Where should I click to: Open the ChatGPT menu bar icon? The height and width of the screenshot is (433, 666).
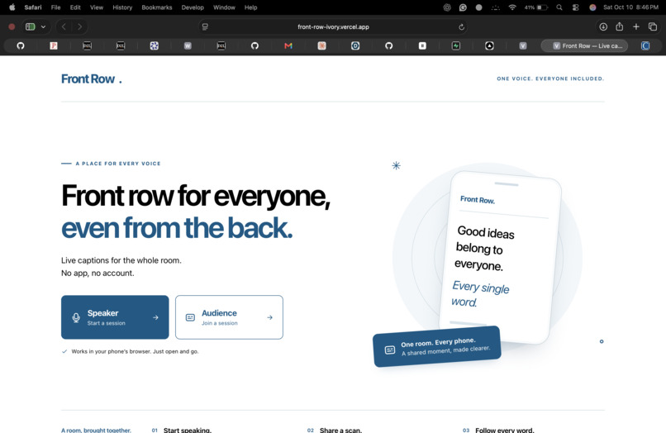(x=447, y=7)
